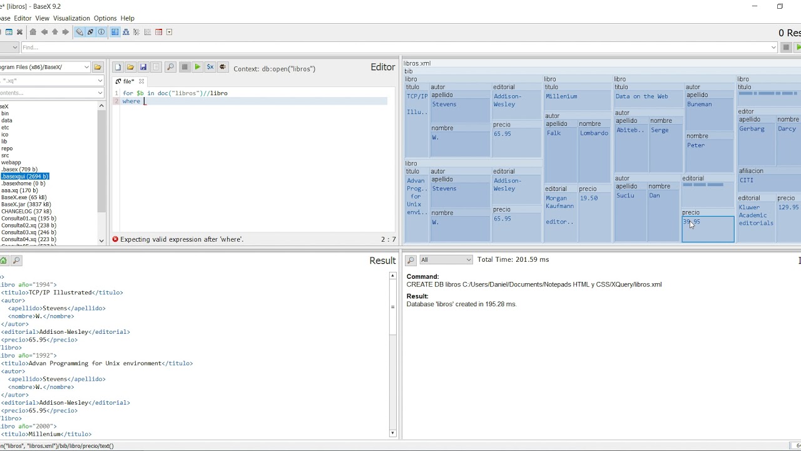Run the query with the green play button

(x=197, y=67)
